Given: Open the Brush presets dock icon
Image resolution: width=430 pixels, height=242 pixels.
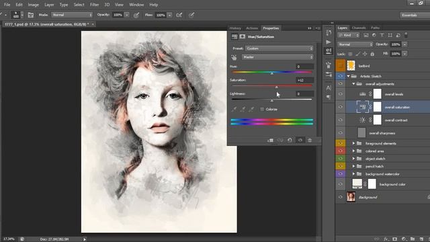Looking at the screenshot, I should 329,65.
